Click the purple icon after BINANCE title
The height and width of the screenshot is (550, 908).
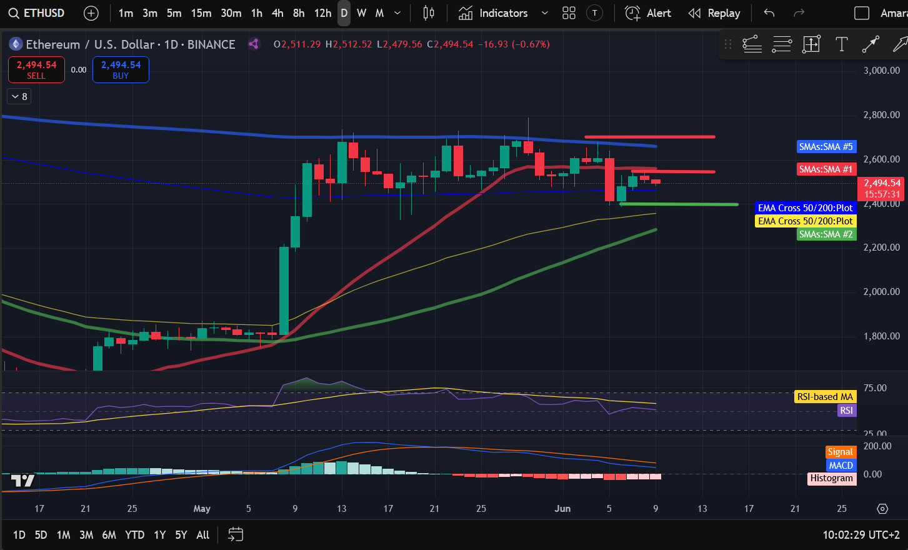pos(254,44)
